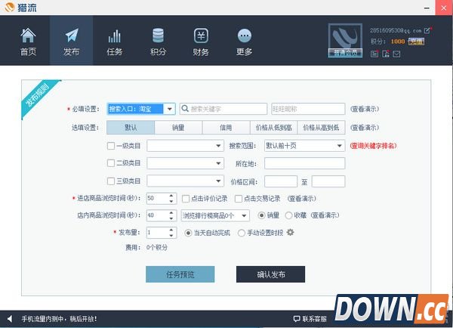Click the 发布量 value field showing 1
The width and height of the screenshot is (453, 328).
pyautogui.click(x=158, y=233)
